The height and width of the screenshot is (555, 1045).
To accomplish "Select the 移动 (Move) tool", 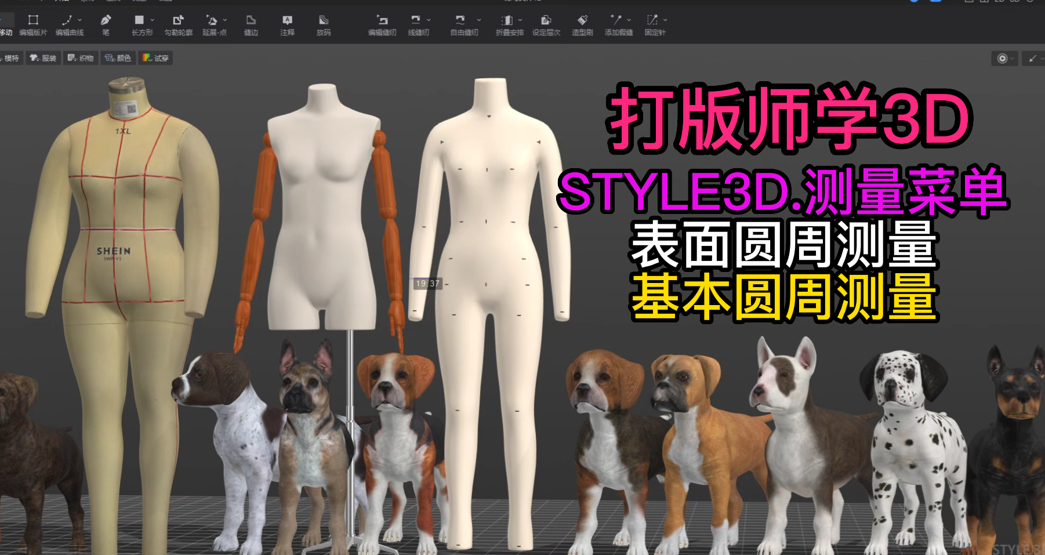I will [x=5, y=26].
